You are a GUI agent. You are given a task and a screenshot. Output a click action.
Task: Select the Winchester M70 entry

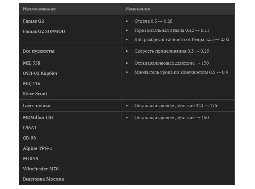[x=41, y=169]
